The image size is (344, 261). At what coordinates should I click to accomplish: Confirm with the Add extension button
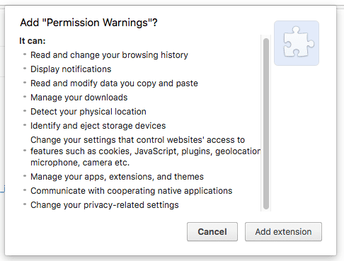tap(283, 231)
